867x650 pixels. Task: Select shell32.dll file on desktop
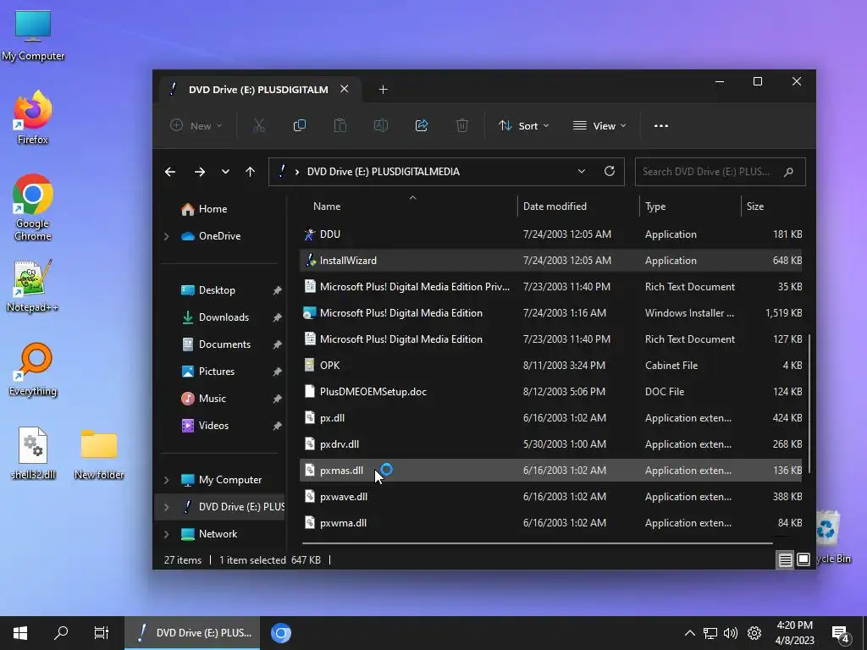click(x=33, y=454)
